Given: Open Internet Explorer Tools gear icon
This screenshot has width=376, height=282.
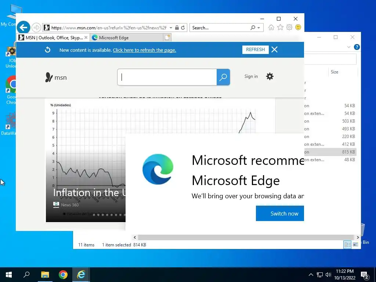Looking at the screenshot, I should 289,27.
